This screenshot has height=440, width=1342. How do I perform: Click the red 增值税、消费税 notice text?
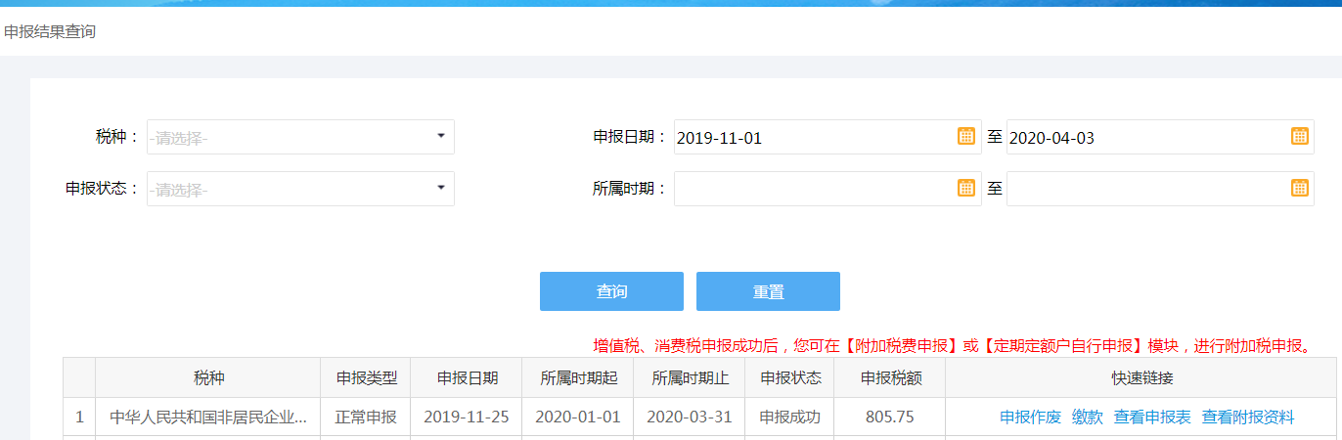(x=952, y=345)
